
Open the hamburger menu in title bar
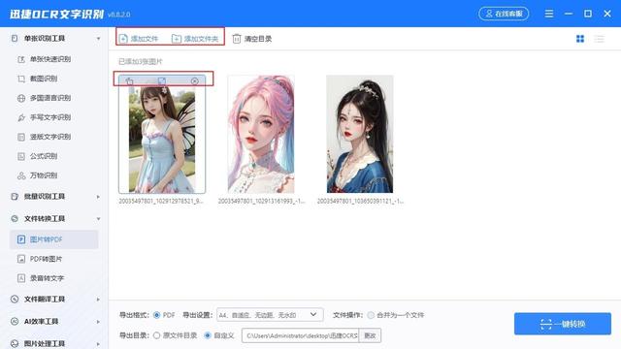click(x=549, y=14)
